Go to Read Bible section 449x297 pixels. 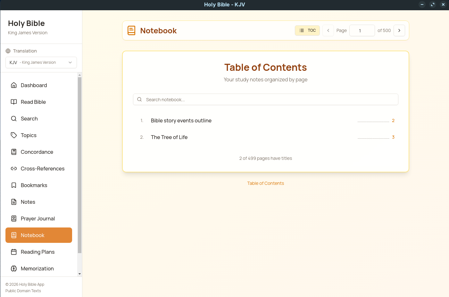39,102
